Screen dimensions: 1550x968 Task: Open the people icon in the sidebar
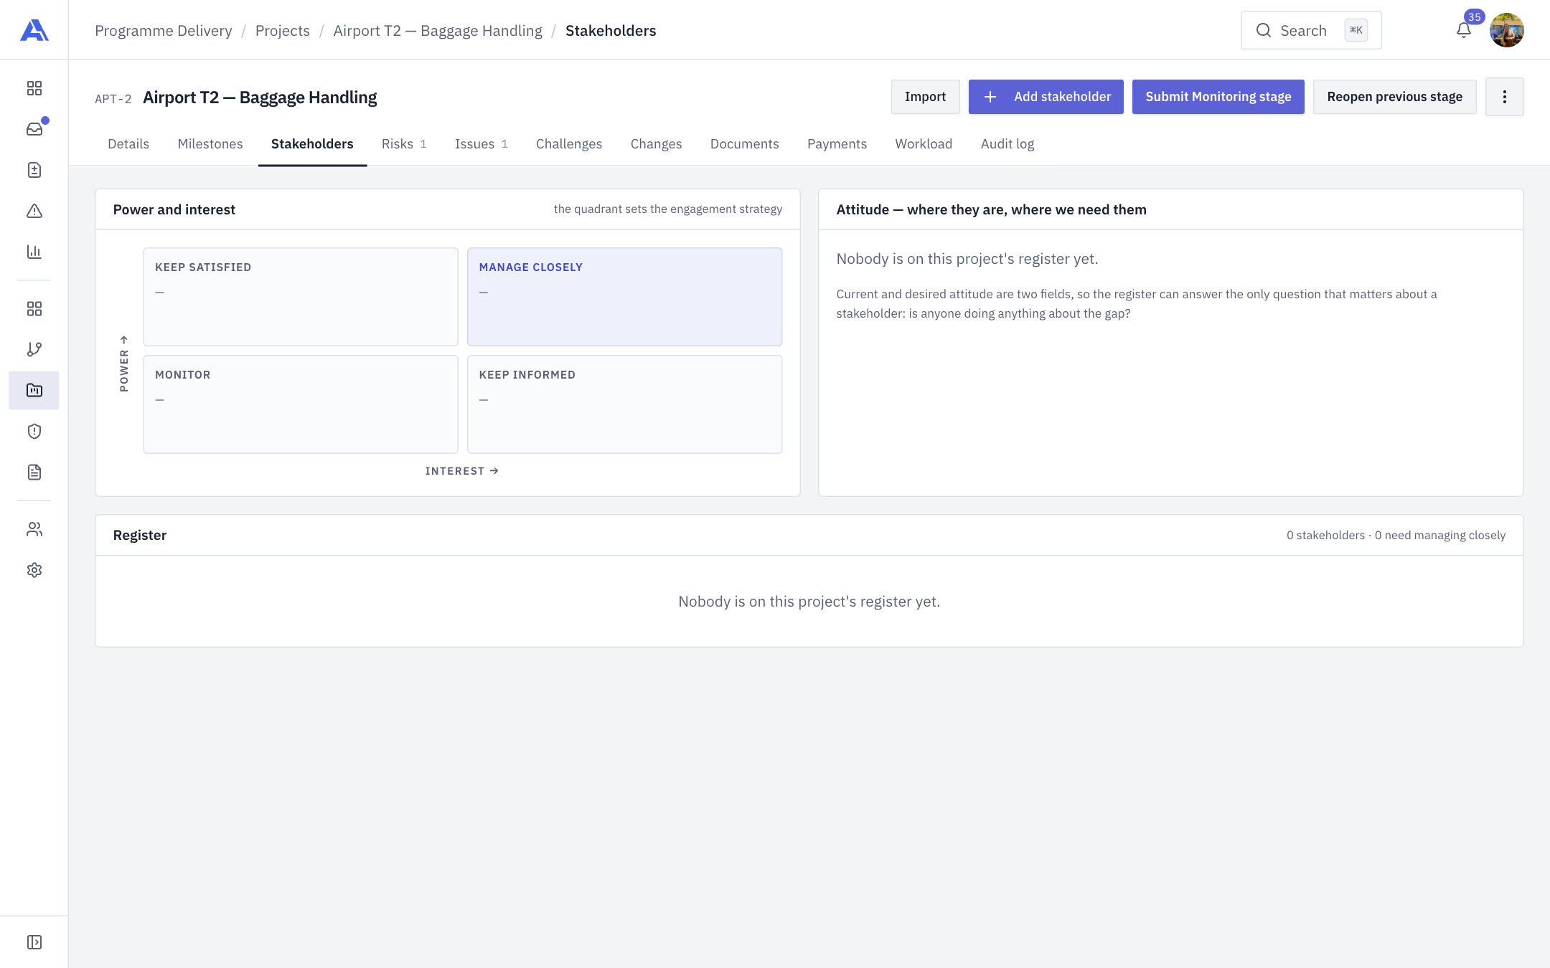[34, 529]
